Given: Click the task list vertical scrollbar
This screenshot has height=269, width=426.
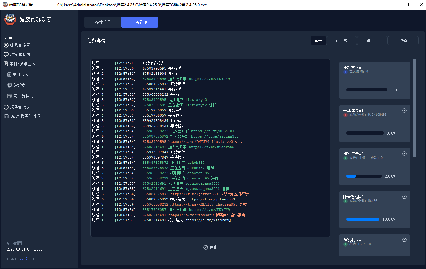Looking at the screenshot, I should point(414,108).
